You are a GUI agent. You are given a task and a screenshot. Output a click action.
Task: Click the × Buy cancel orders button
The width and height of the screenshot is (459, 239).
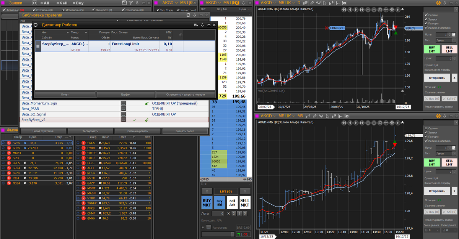pos(78,3)
